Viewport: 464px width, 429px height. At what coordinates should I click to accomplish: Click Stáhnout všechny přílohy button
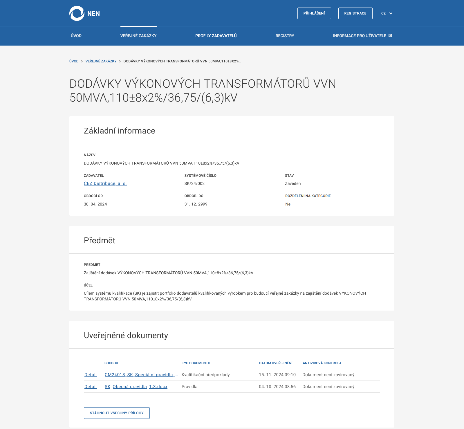click(117, 413)
